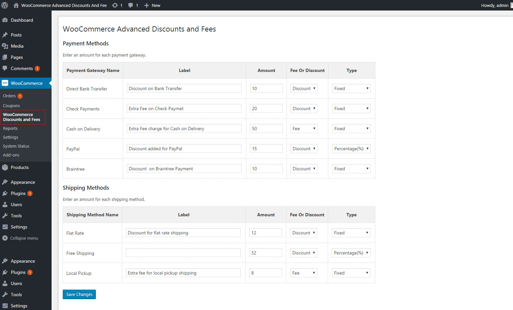This screenshot has width=513, height=310.
Task: Click the Extra Fee on Check Paymet label field
Action: pos(184,108)
